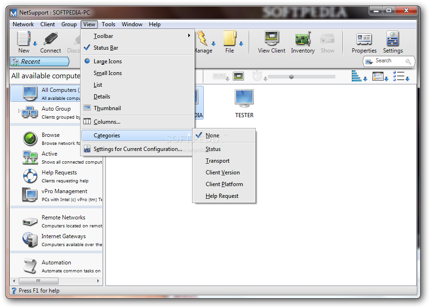
Task: Click the Connect plug icon
Action: (x=51, y=38)
